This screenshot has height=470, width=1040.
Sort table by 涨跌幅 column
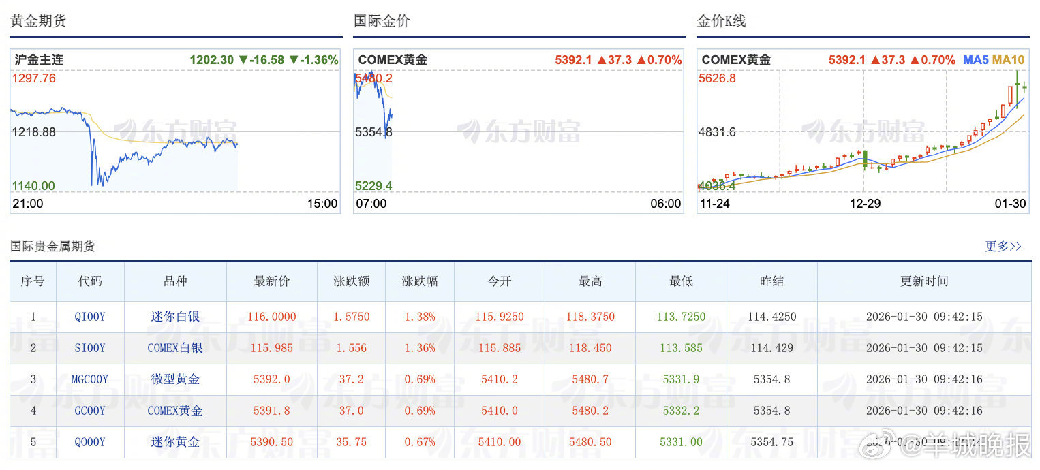tap(420, 281)
